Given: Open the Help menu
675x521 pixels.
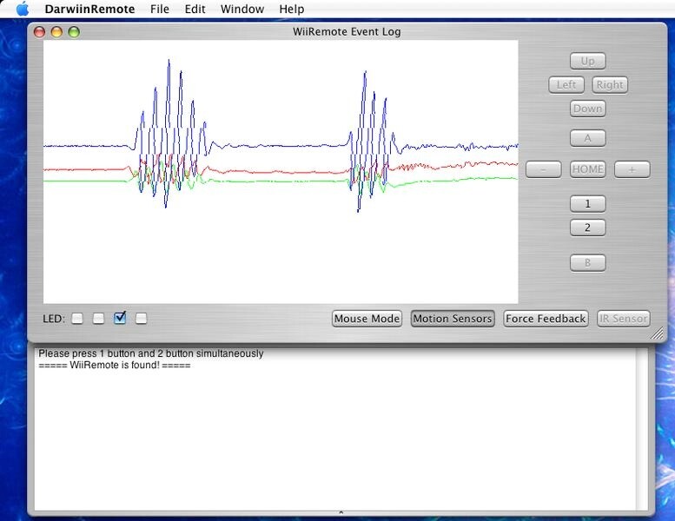Looking at the screenshot, I should pos(291,9).
